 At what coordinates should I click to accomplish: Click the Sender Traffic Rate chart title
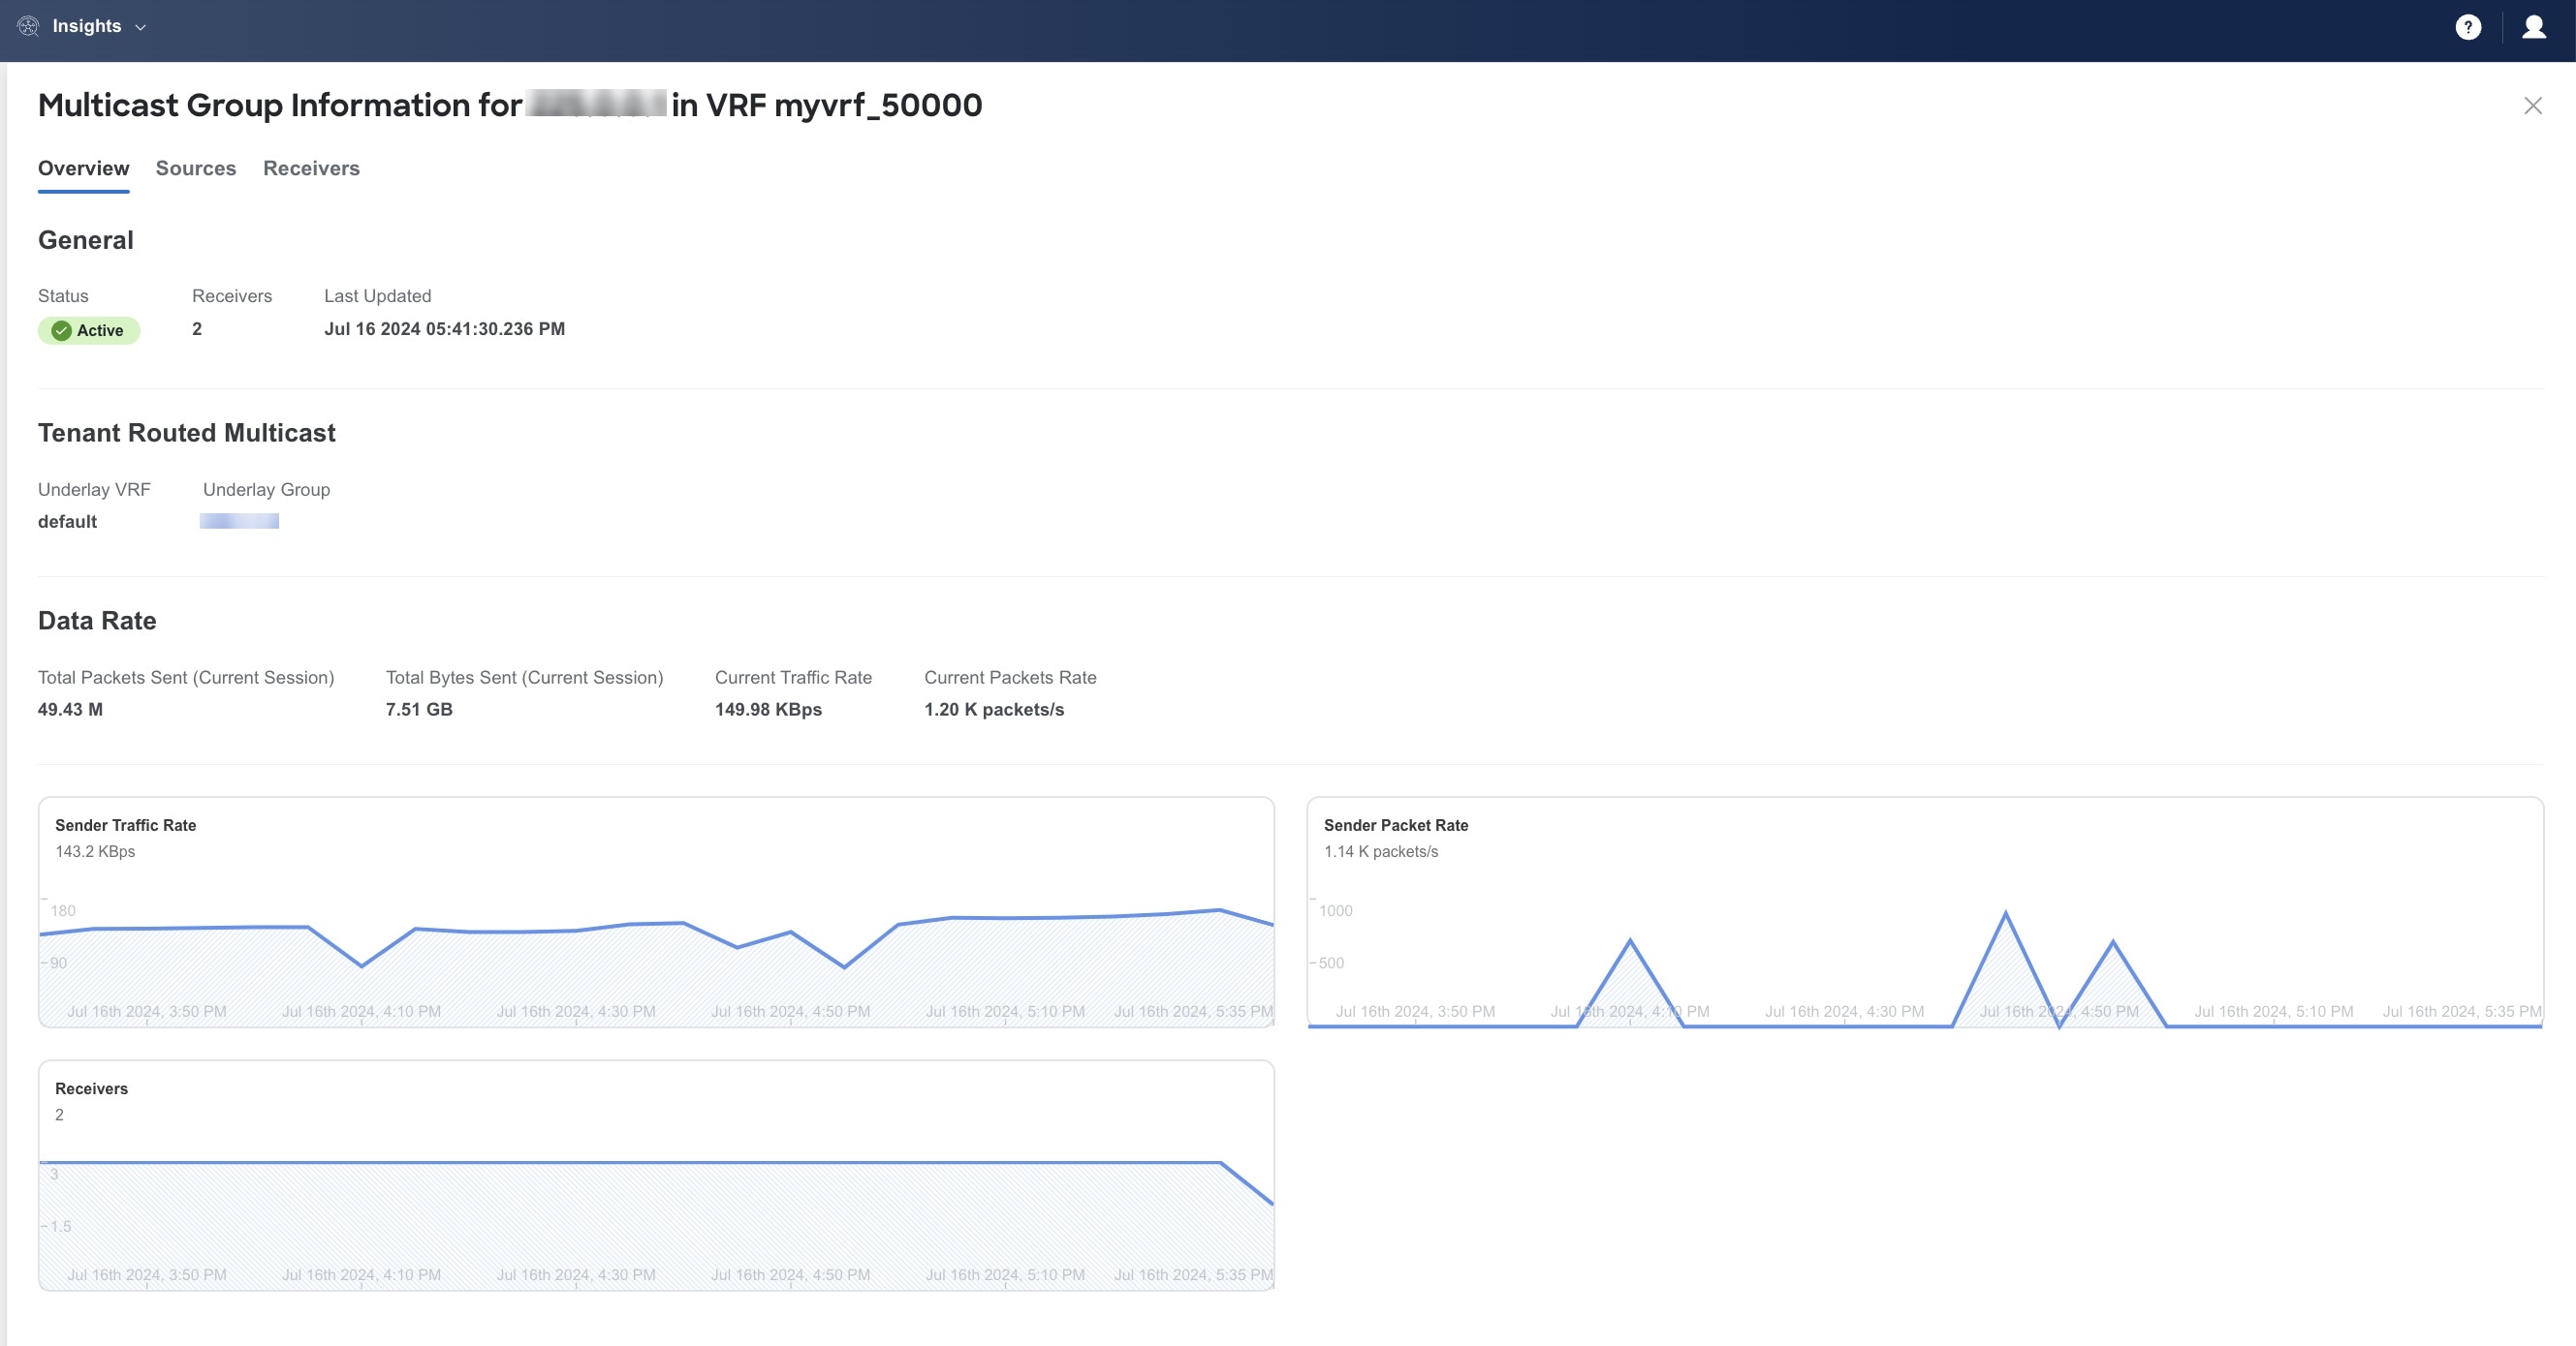click(126, 825)
